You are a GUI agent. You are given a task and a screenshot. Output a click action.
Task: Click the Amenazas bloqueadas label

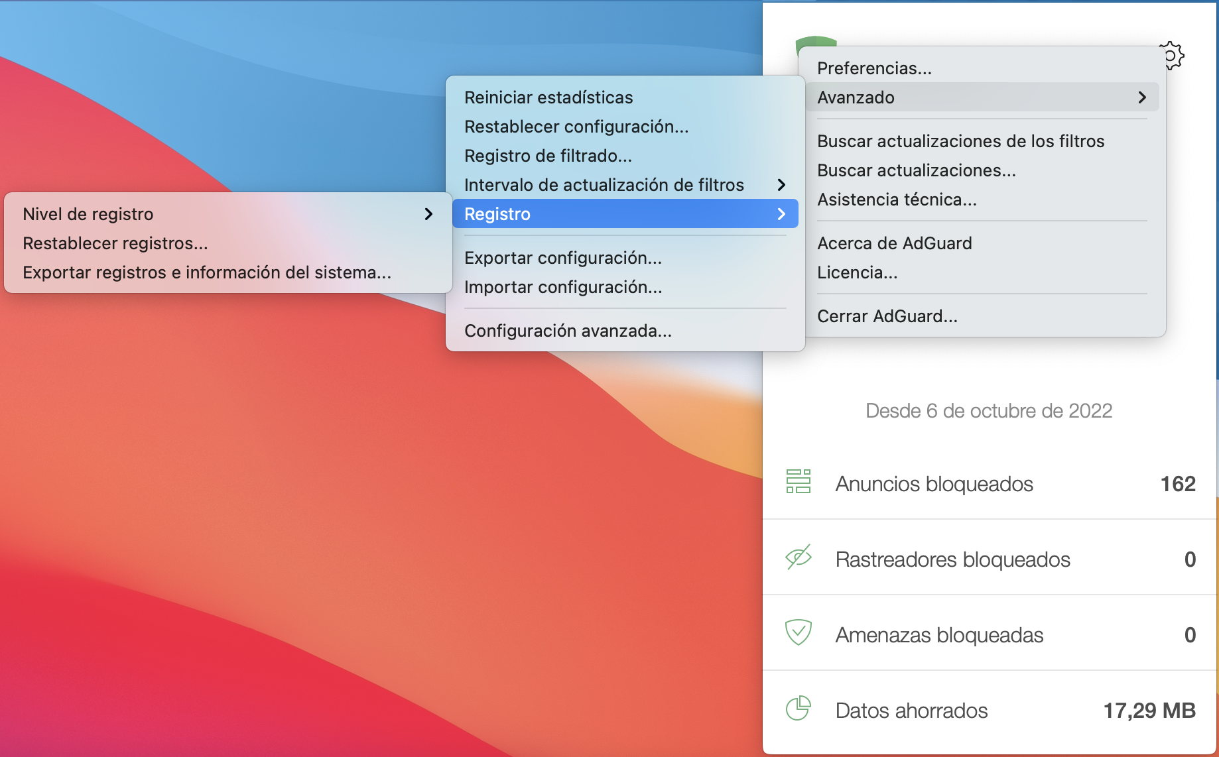click(939, 635)
